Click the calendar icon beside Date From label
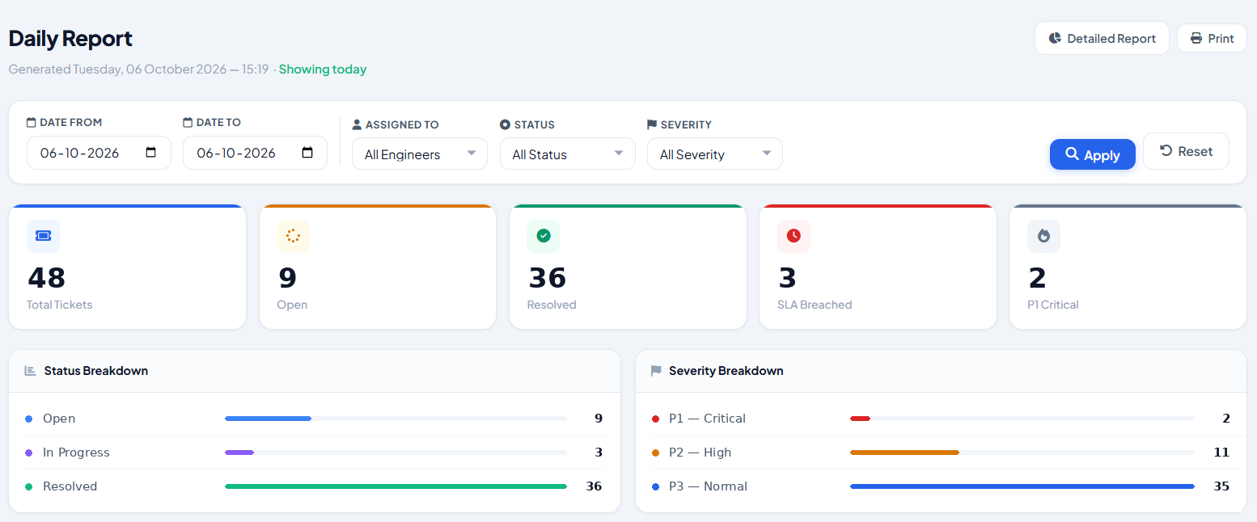The image size is (1257, 522). pos(32,122)
